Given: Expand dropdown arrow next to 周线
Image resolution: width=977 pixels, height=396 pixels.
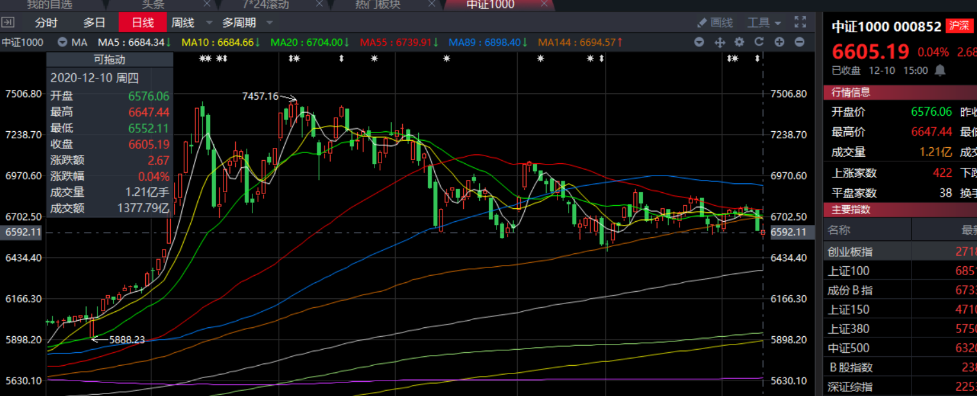Looking at the screenshot, I should click(x=209, y=22).
